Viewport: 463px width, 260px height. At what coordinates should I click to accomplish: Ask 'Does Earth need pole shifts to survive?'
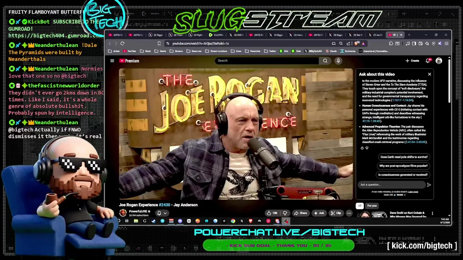(404, 157)
